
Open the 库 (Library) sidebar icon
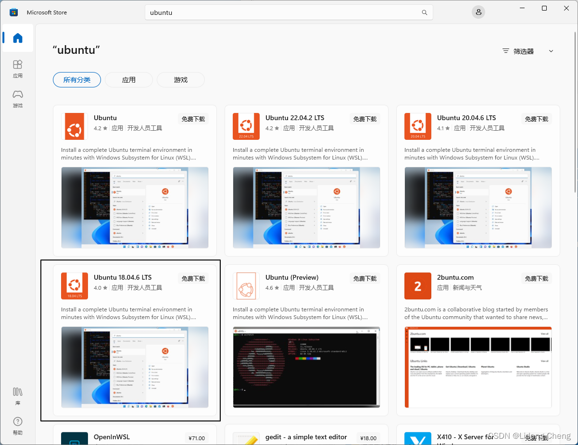click(x=18, y=396)
